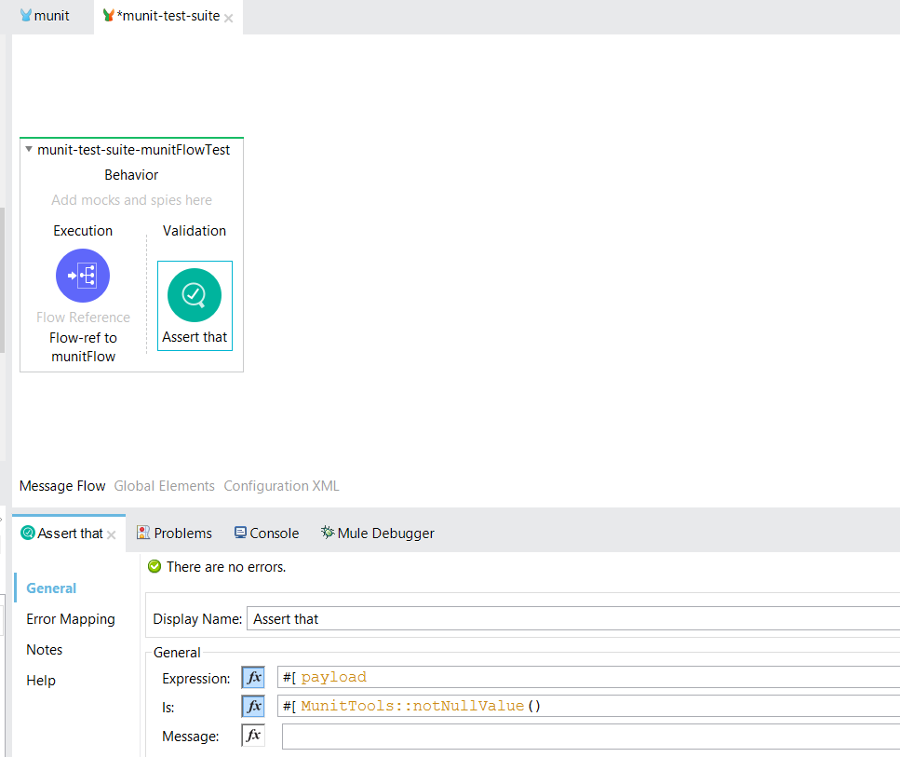
Task: Enable fx expression mode for Message field
Action: (x=253, y=736)
